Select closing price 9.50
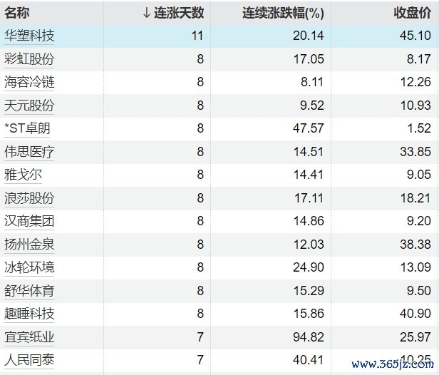The width and height of the screenshot is (439, 375). tap(419, 291)
